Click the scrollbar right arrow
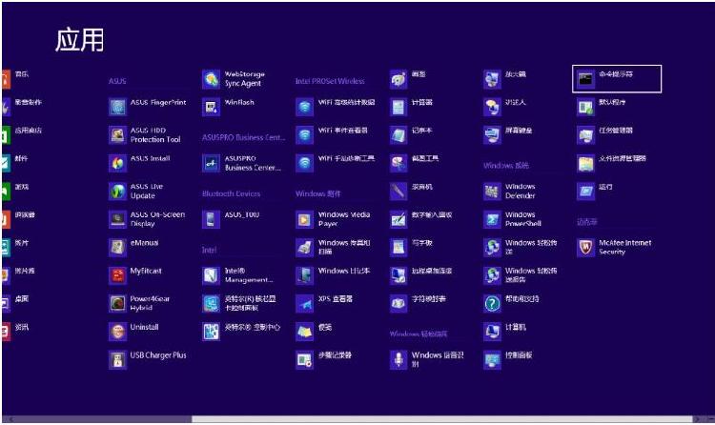Image resolution: width=715 pixels, height=425 pixels. (x=696, y=419)
